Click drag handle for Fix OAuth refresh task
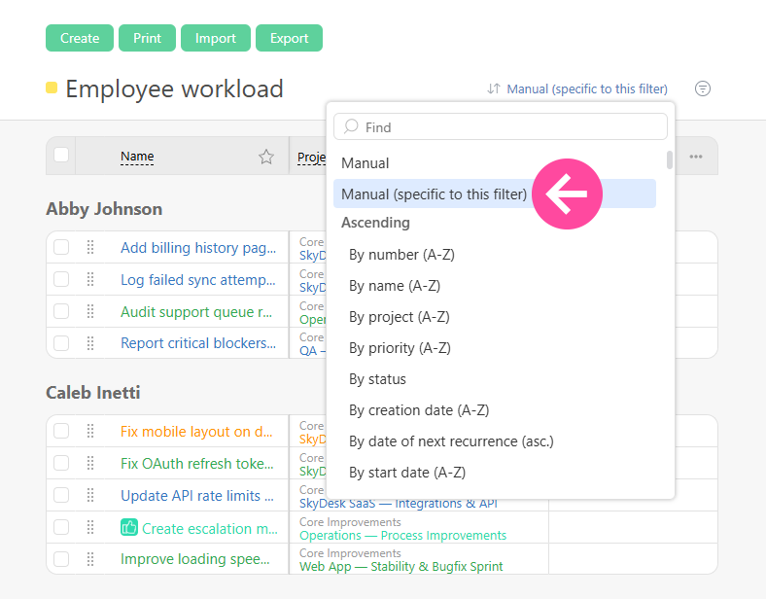Screen dimensions: 766x599 pyautogui.click(x=90, y=464)
